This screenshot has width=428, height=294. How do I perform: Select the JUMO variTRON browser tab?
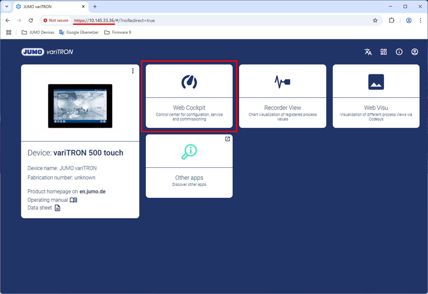(x=50, y=7)
